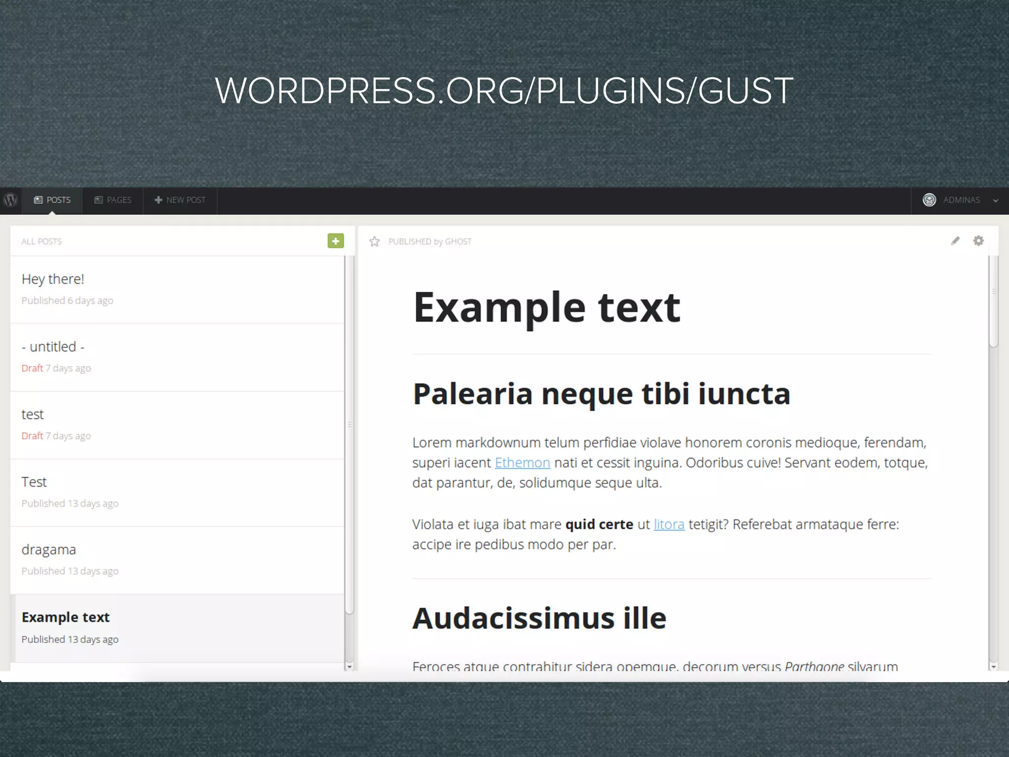Select the 'Example text' post in list
1009x757 pixels.
pos(177,628)
